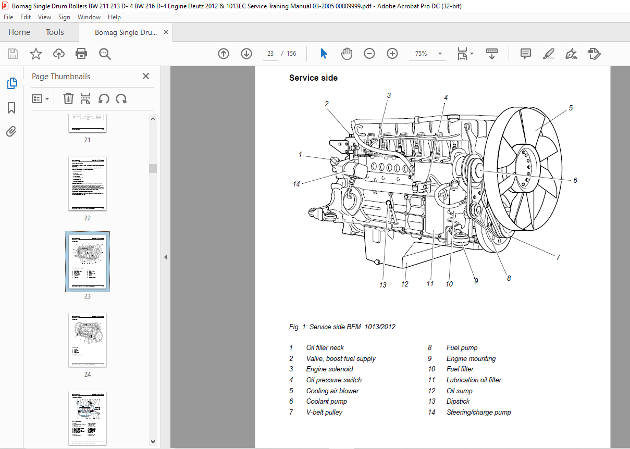Switch to the Tools tab
This screenshot has height=449, width=630.
55,32
